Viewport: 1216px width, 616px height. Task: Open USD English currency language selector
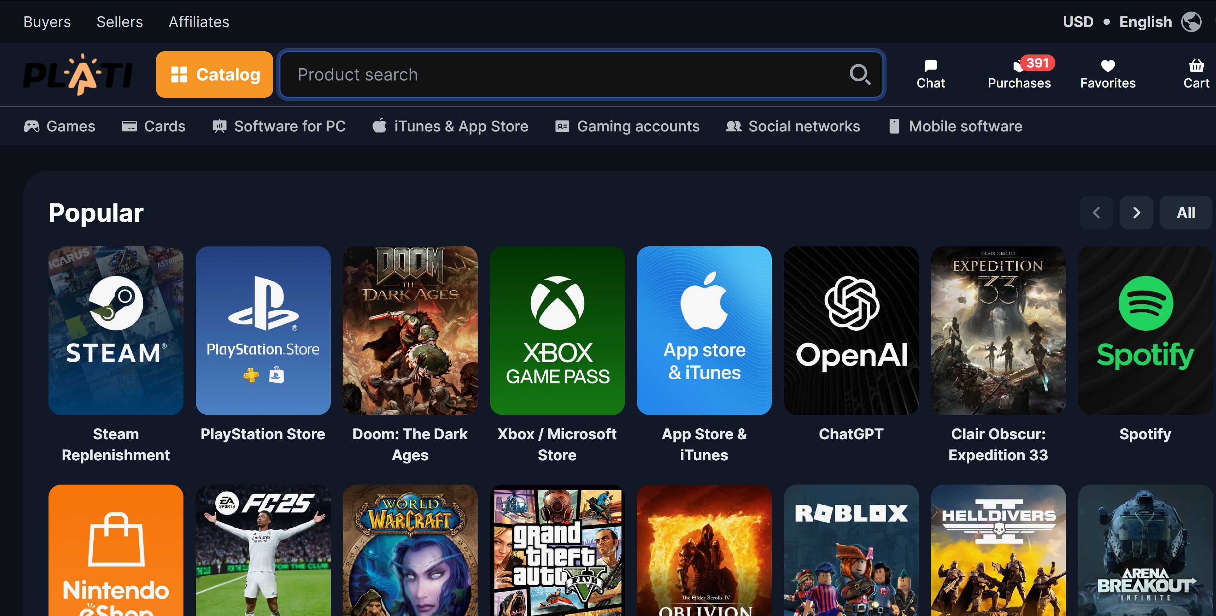click(1117, 22)
